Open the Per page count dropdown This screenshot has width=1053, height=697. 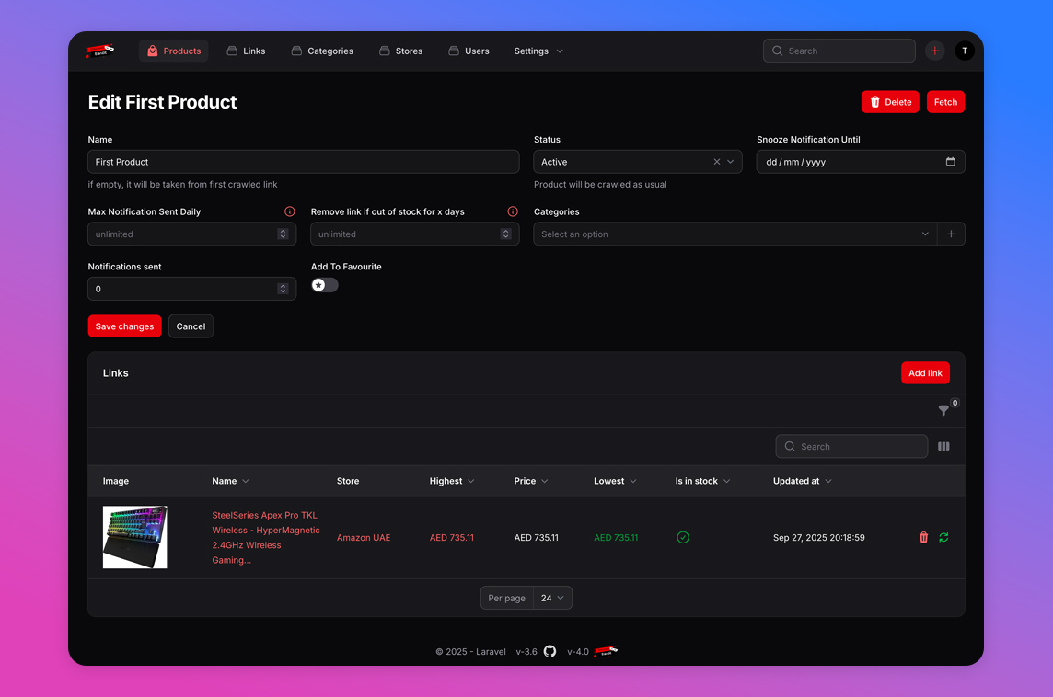click(x=552, y=598)
